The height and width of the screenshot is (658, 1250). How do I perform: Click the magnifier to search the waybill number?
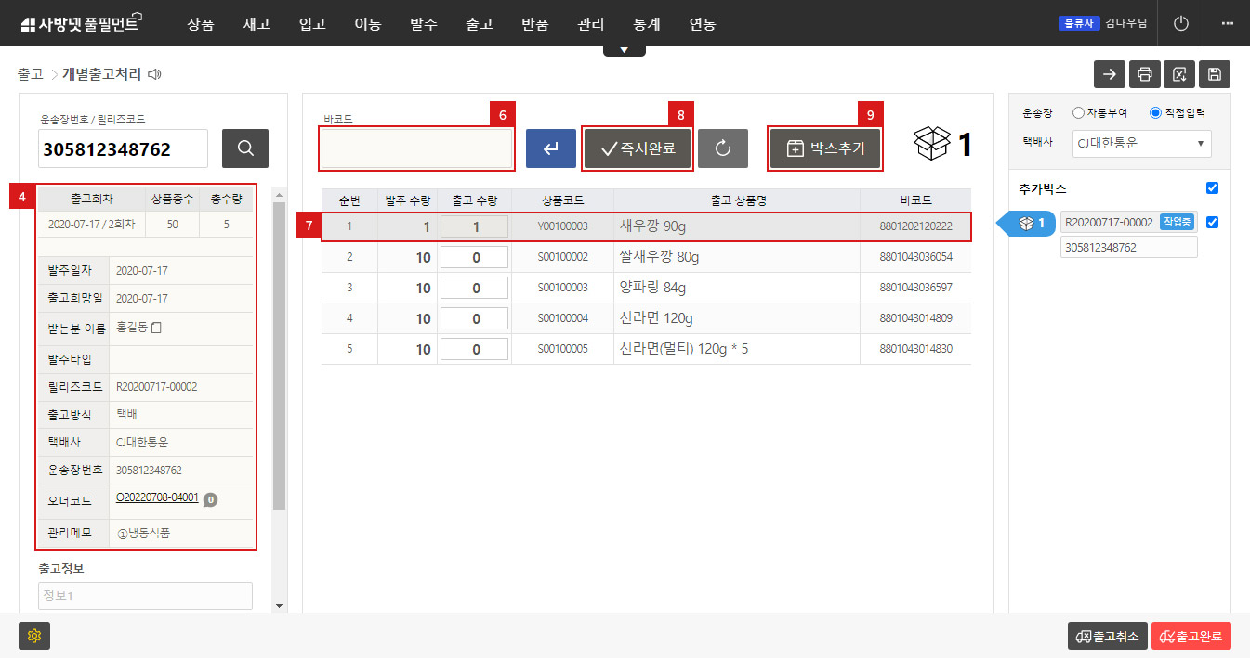pos(244,148)
